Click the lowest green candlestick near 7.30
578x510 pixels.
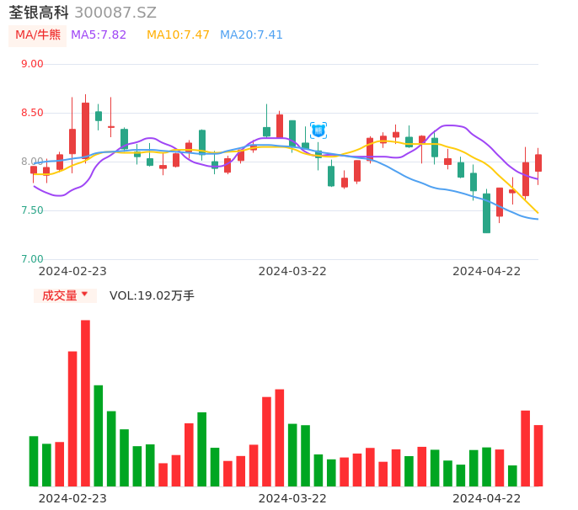coord(486,213)
